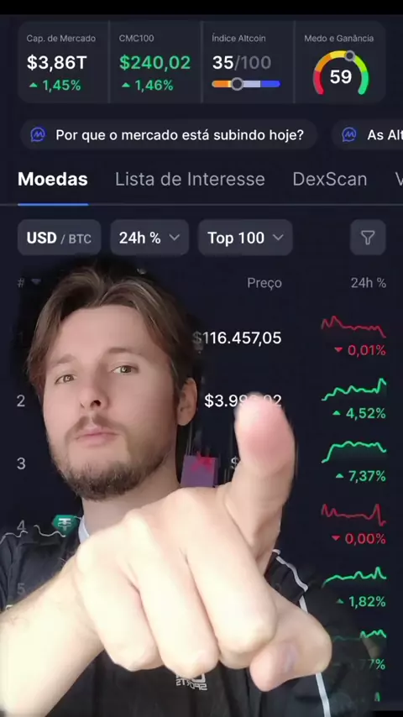
Task: Sort by the Preço column header
Action: [264, 283]
